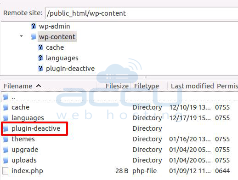Screen dimensions: 238x180
Task: Select languages in the file list
Action: [x=28, y=118]
